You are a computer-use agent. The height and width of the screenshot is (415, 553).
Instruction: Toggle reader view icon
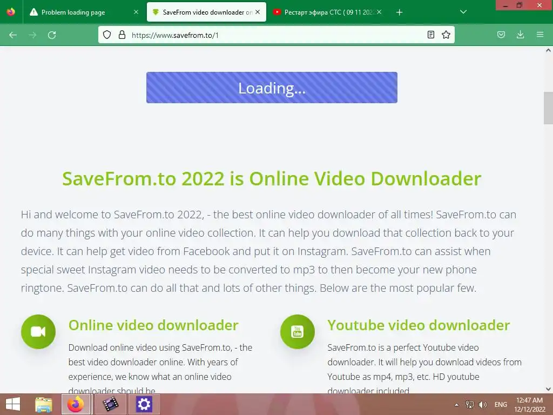[x=430, y=35]
